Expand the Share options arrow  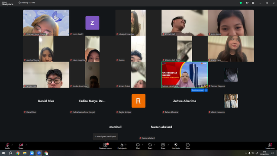(x=168, y=145)
